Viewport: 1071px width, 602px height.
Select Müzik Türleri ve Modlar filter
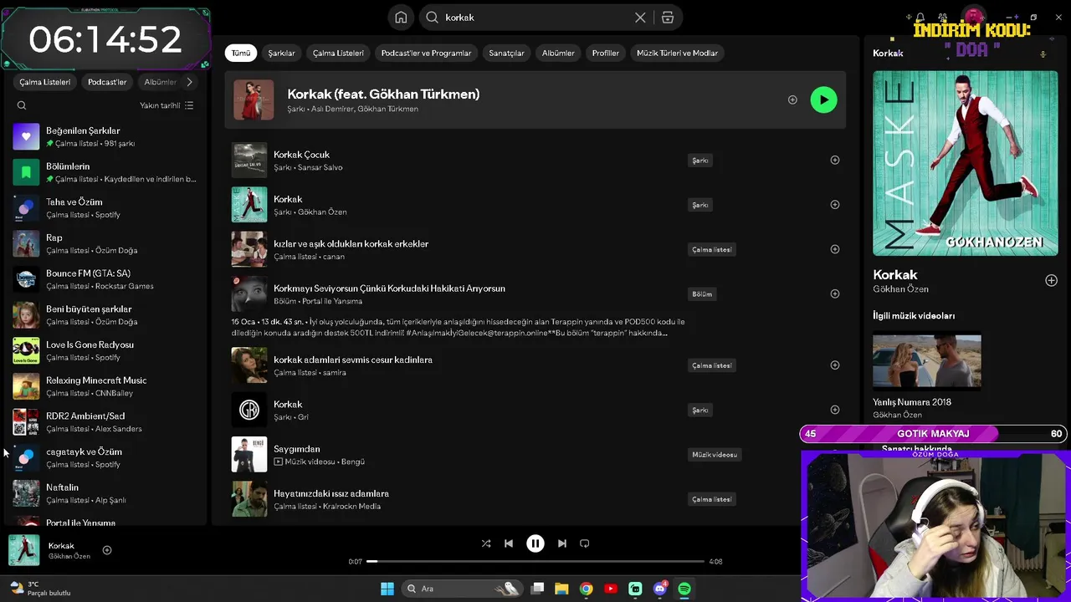coord(677,53)
